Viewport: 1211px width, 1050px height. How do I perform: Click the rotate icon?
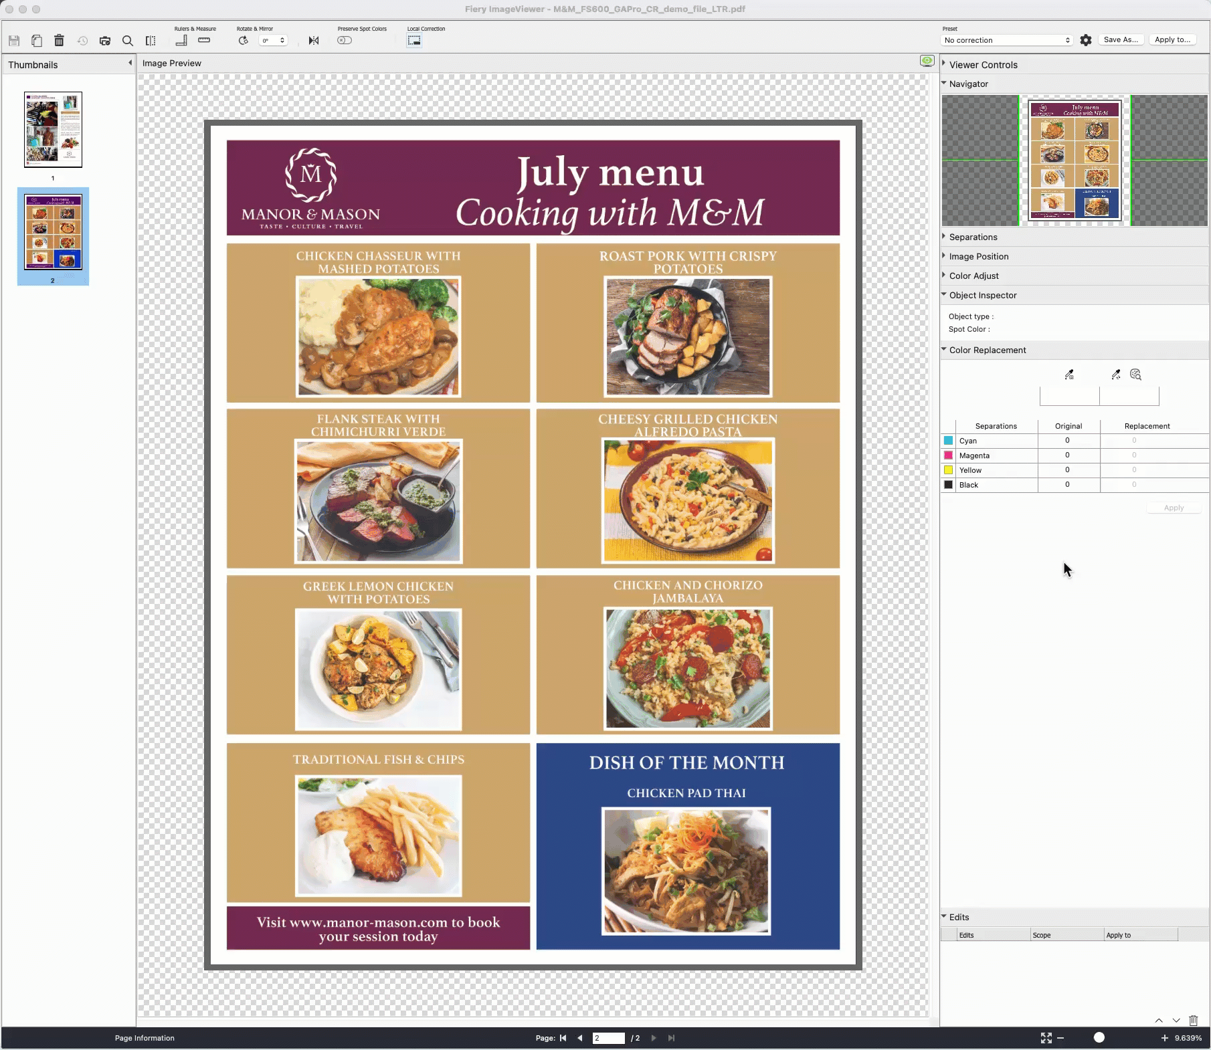(244, 40)
